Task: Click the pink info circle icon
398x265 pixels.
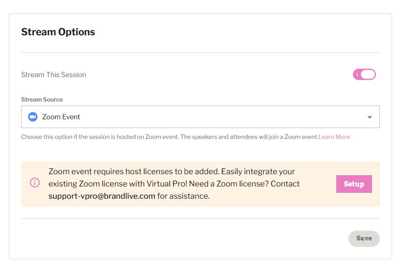Action: (35, 183)
